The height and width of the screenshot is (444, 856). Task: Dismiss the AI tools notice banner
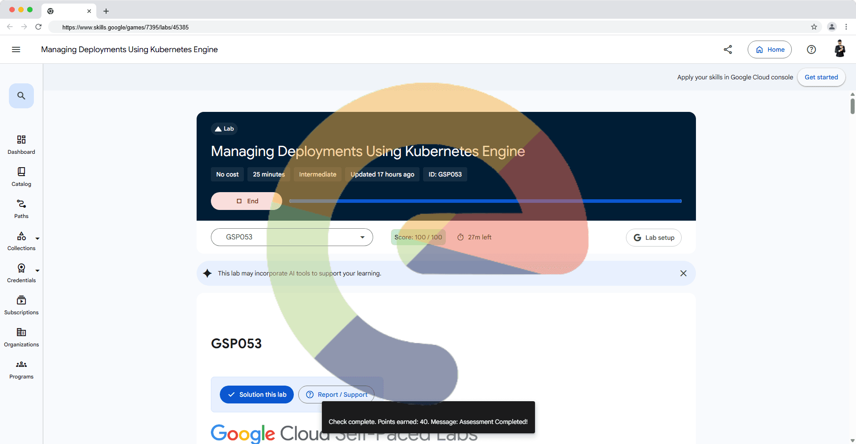(x=683, y=273)
